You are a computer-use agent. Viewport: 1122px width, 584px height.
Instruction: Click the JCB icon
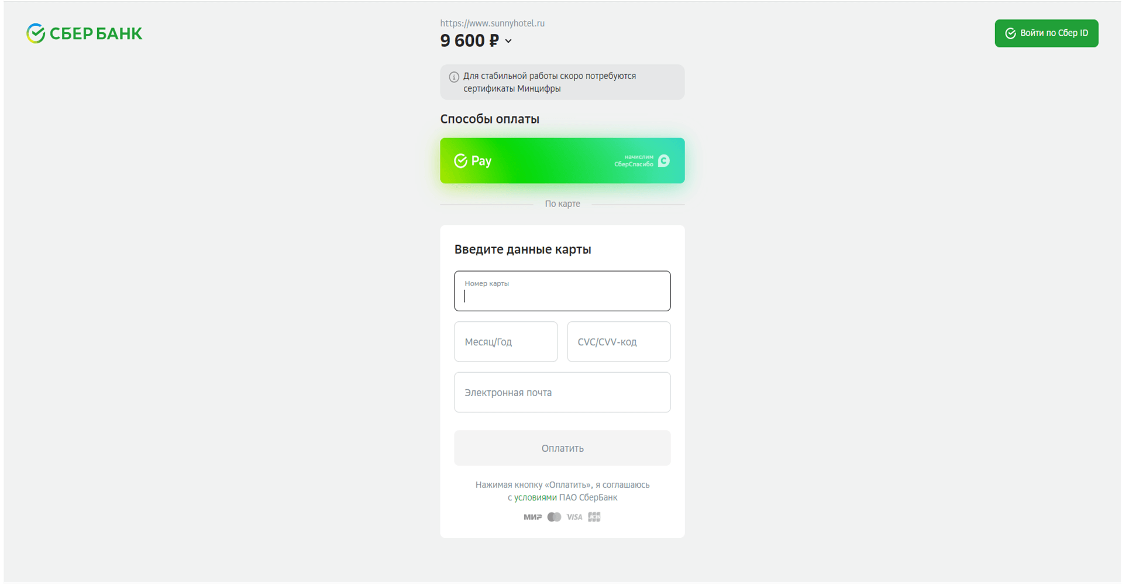[x=594, y=517]
